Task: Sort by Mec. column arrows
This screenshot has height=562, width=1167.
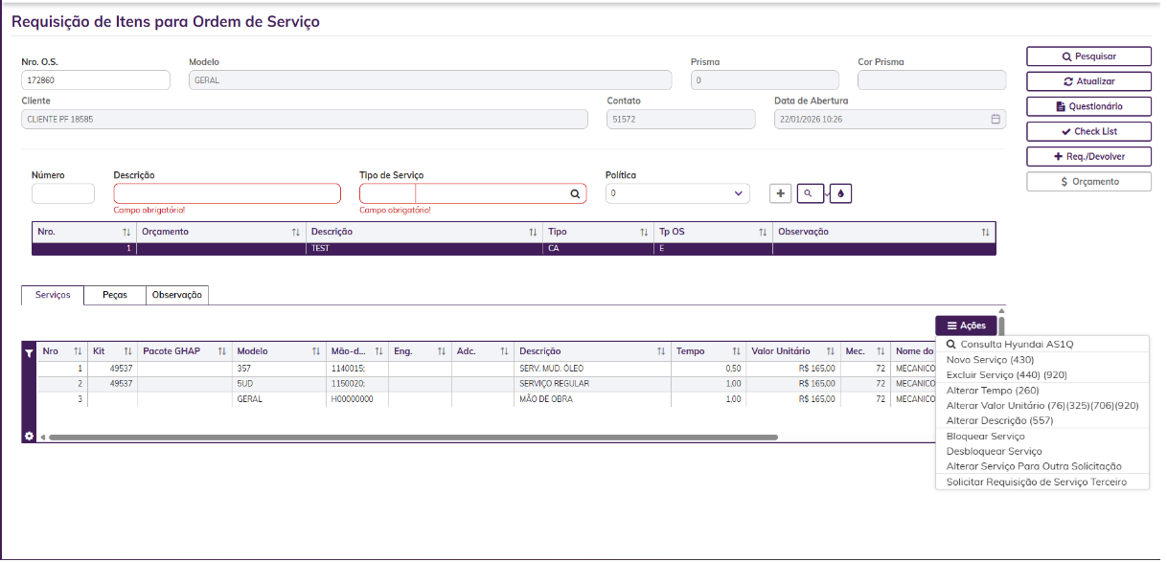Action: coord(881,351)
